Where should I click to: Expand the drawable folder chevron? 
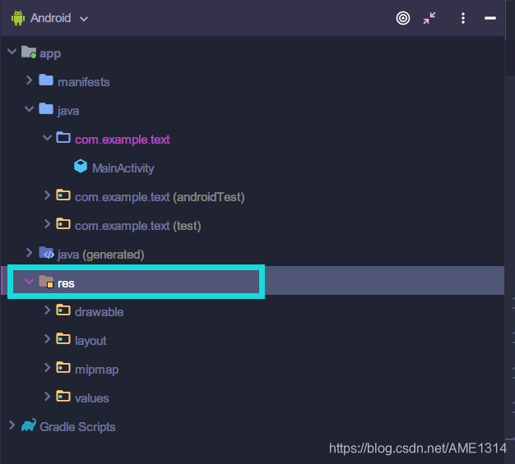(x=47, y=310)
